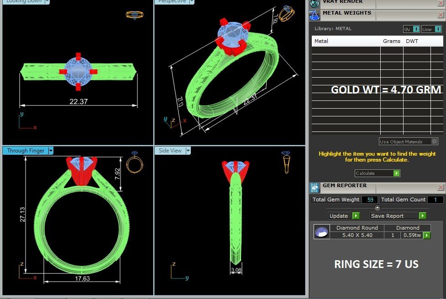Viewport: 446px width, 299px height.
Task: Open the Perspective viewport dropdown arrow
Action: pyautogui.click(x=192, y=1)
